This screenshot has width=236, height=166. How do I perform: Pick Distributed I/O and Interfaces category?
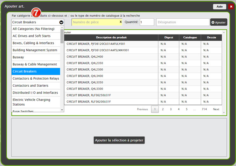36,93
